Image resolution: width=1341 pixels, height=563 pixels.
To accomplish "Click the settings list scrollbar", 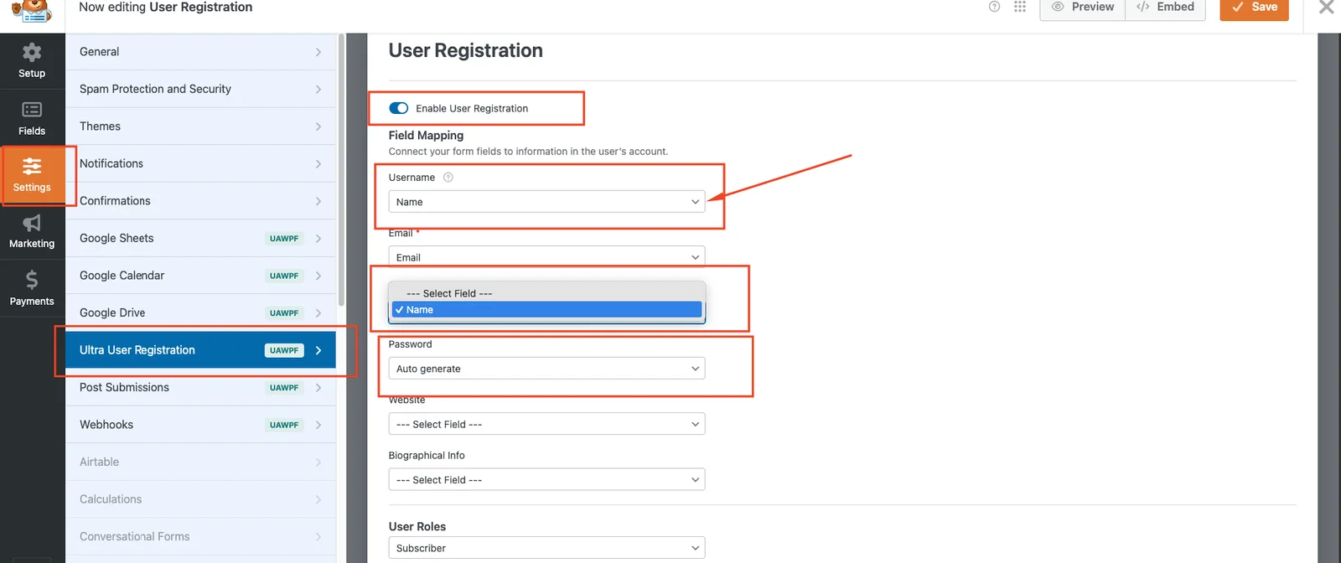I will [341, 168].
